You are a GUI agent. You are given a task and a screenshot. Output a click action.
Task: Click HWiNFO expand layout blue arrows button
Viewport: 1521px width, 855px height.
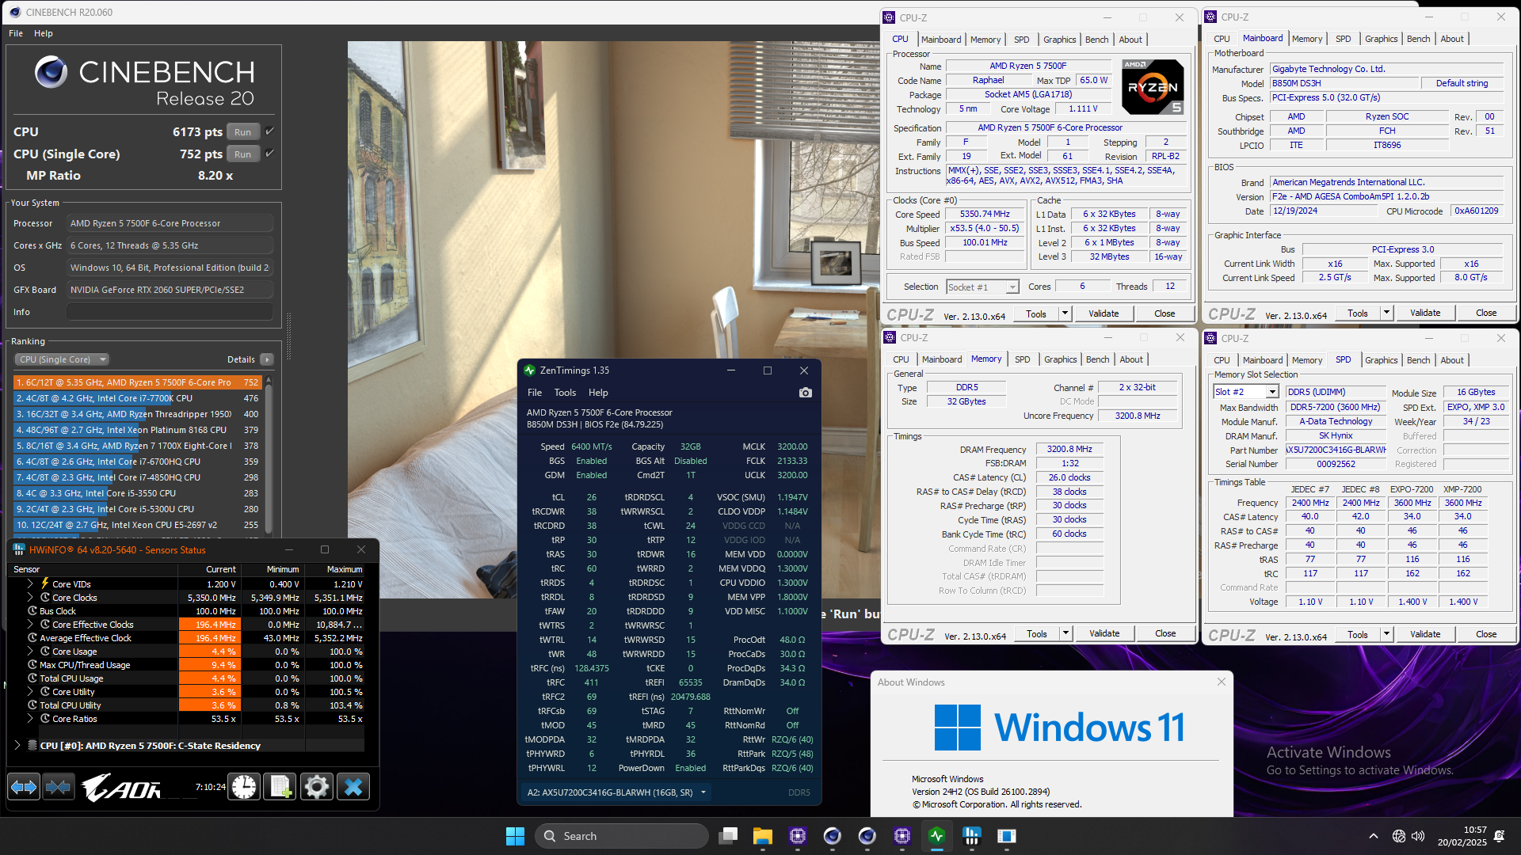click(24, 787)
